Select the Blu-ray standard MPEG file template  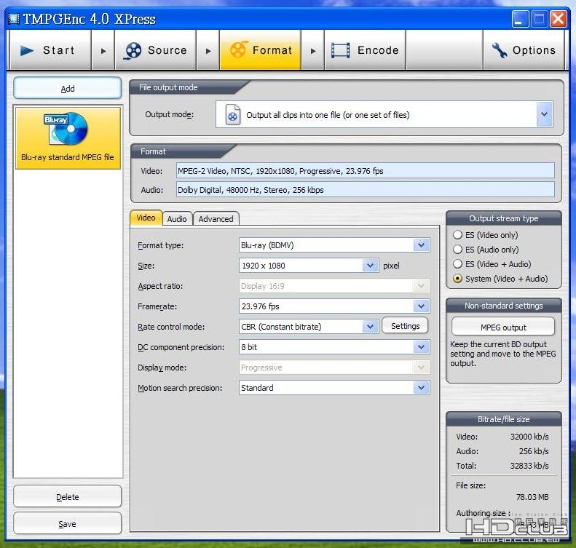68,138
